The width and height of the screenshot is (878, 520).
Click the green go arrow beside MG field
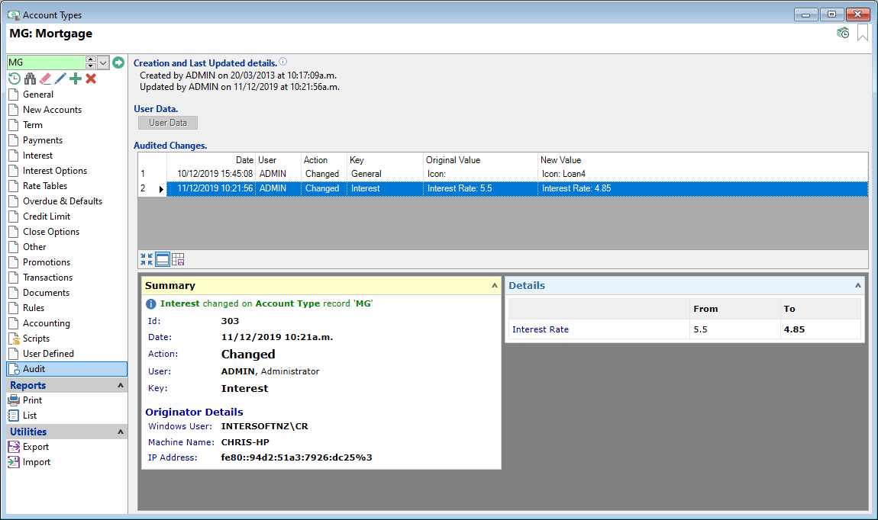point(118,62)
